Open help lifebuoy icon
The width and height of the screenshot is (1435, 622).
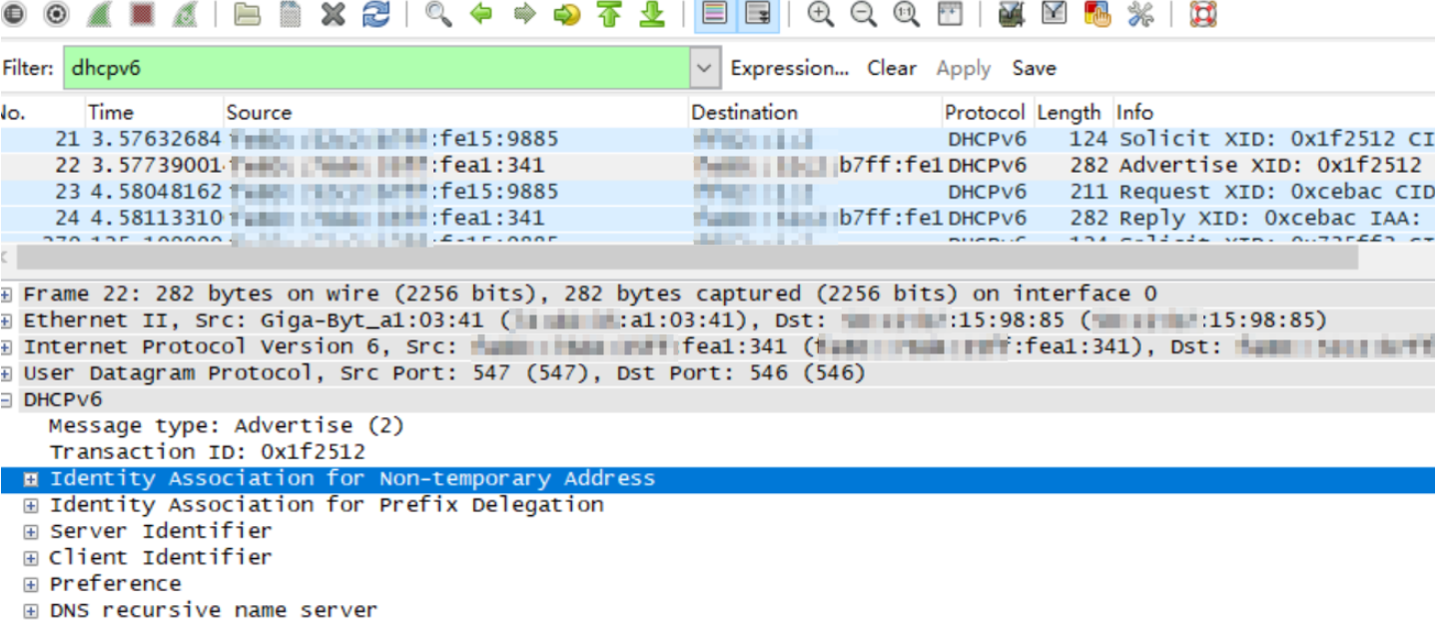click(x=1202, y=14)
